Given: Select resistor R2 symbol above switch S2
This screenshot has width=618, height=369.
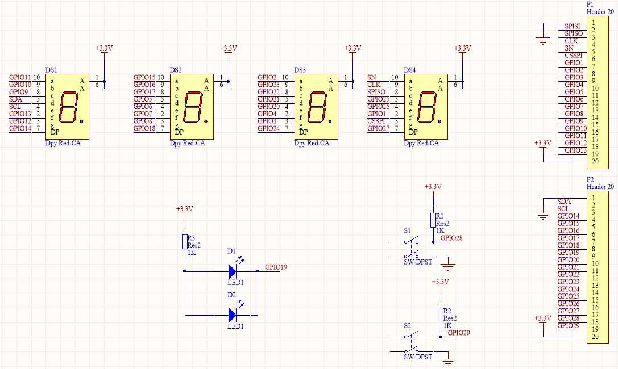Looking at the screenshot, I should tap(440, 315).
